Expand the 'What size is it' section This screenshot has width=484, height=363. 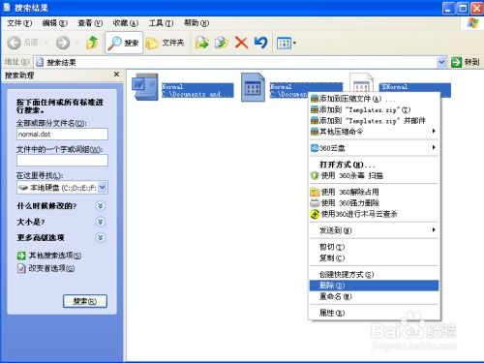coord(101,222)
